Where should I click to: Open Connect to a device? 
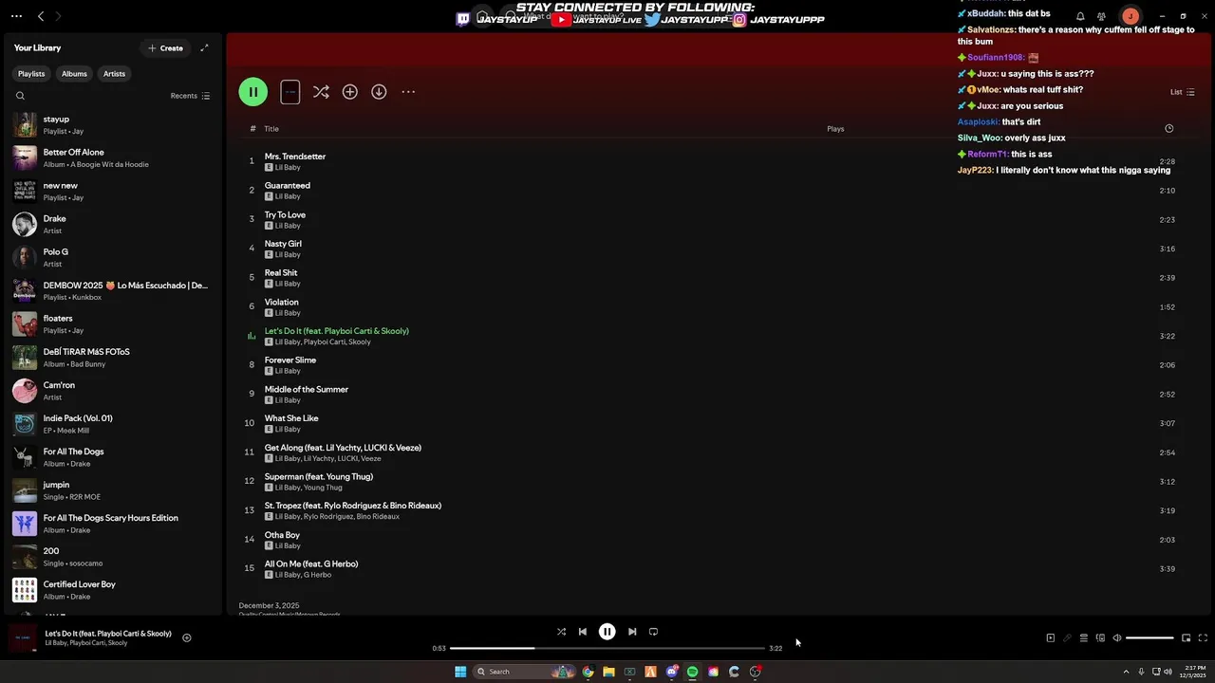pos(1100,638)
